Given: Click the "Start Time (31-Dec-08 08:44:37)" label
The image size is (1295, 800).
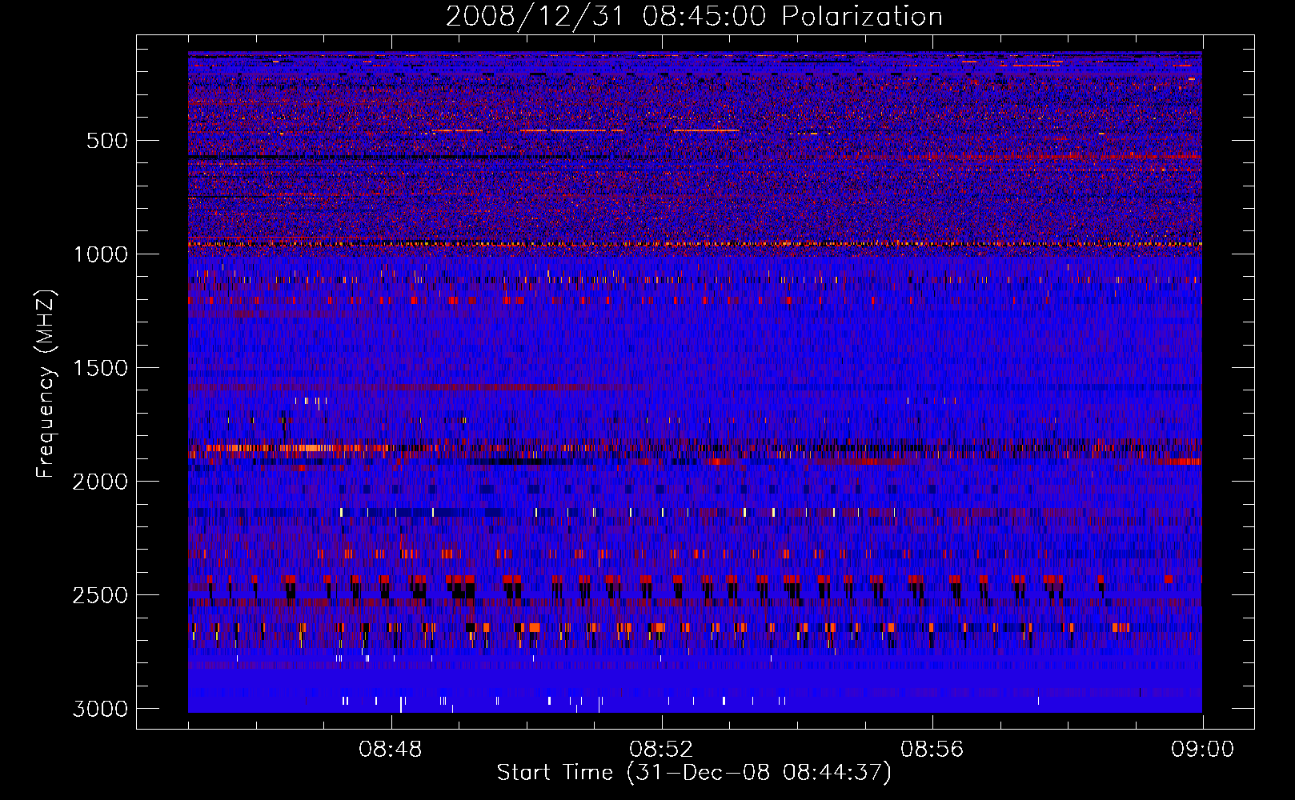Looking at the screenshot, I should point(694,774).
